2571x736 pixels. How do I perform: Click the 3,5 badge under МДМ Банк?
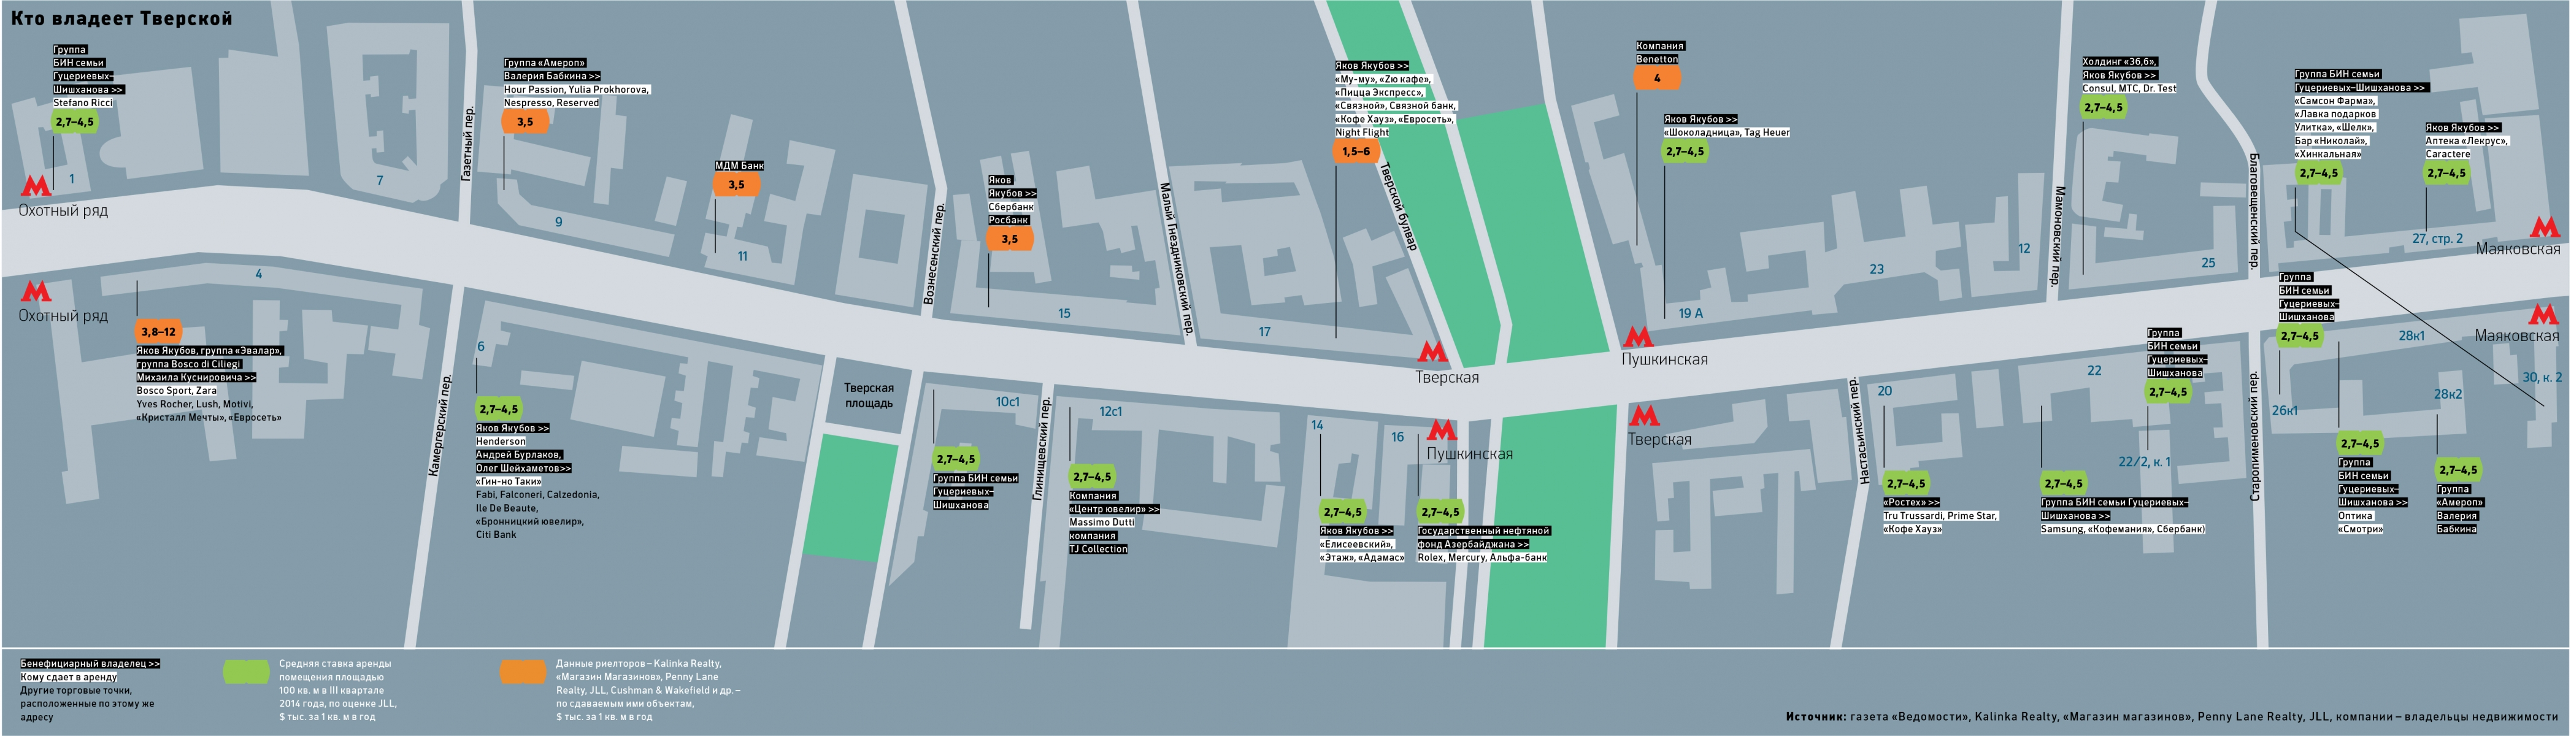tap(736, 185)
